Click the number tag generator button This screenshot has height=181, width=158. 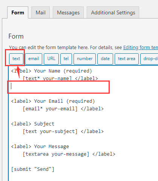(x=84, y=59)
